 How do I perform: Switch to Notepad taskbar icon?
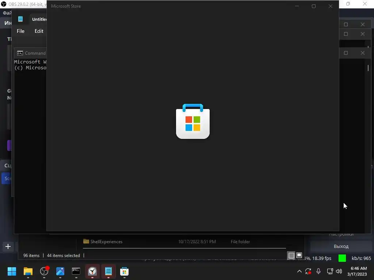pyautogui.click(x=108, y=271)
